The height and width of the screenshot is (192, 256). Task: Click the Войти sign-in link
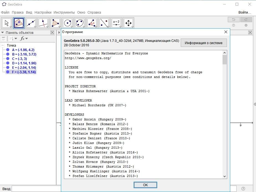click(x=245, y=12)
